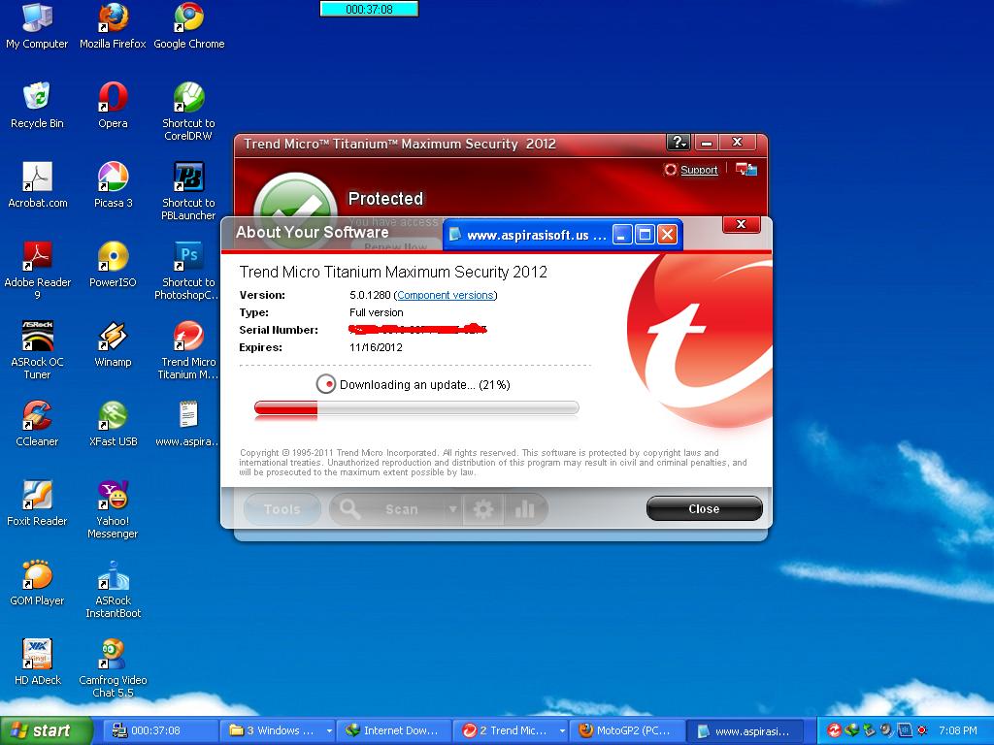Open the Windows start button
The width and height of the screenshot is (994, 745).
(46, 730)
